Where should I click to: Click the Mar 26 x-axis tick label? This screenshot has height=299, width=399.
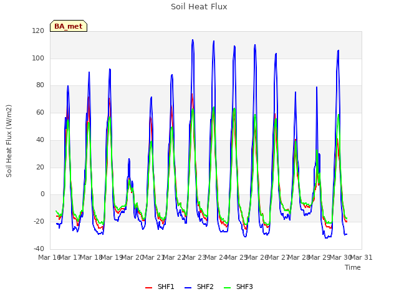[257, 257]
